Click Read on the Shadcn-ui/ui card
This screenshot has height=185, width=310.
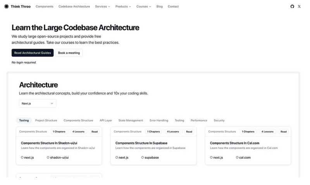coord(95,131)
